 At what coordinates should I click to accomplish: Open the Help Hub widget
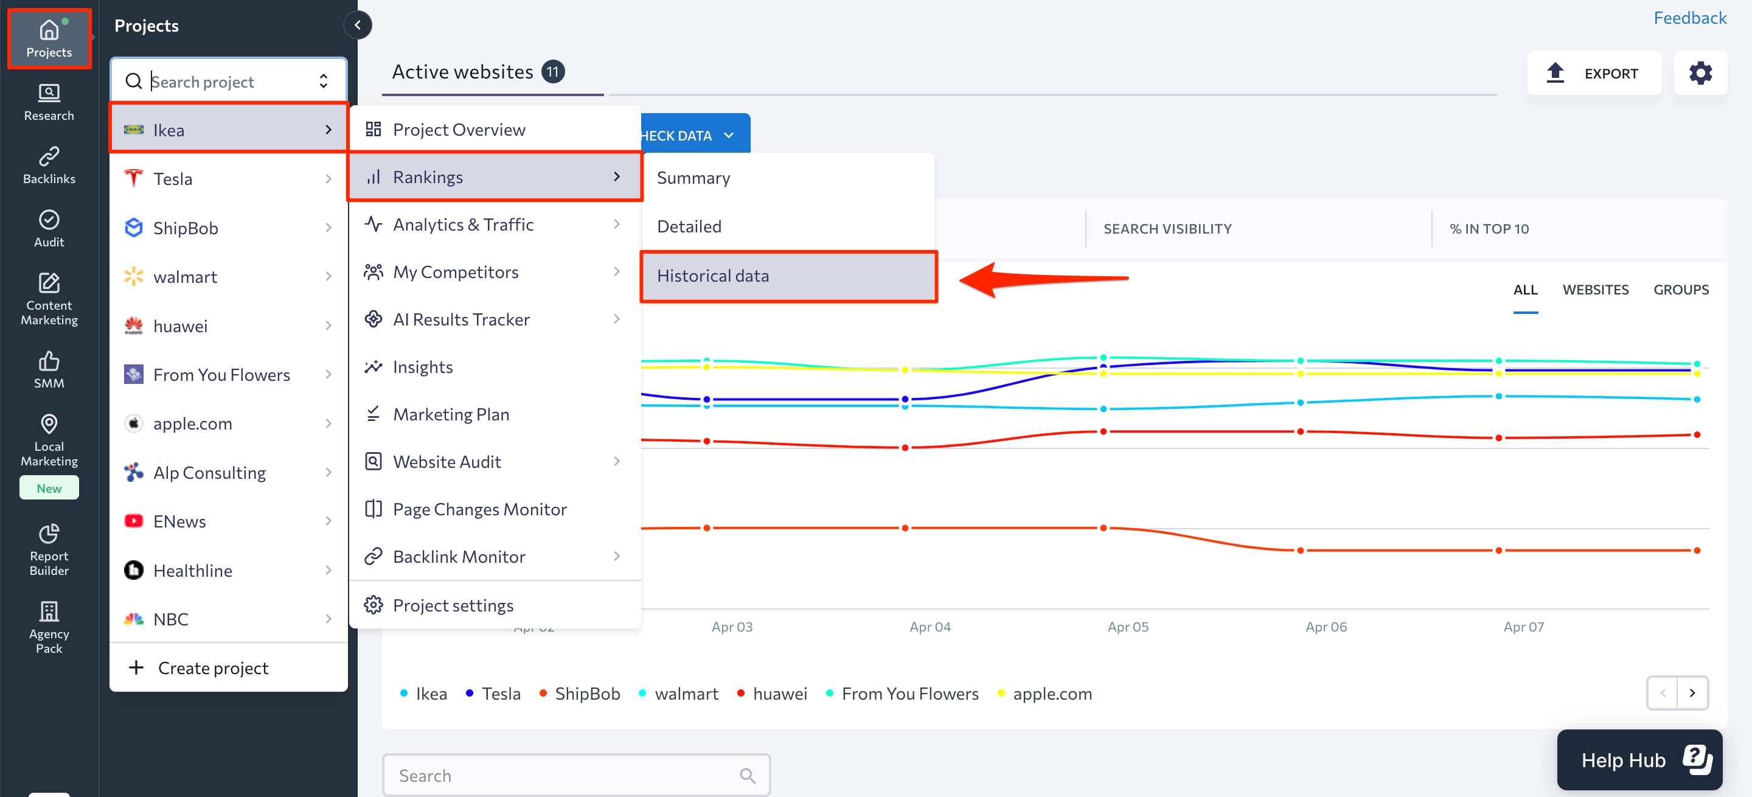click(x=1639, y=760)
